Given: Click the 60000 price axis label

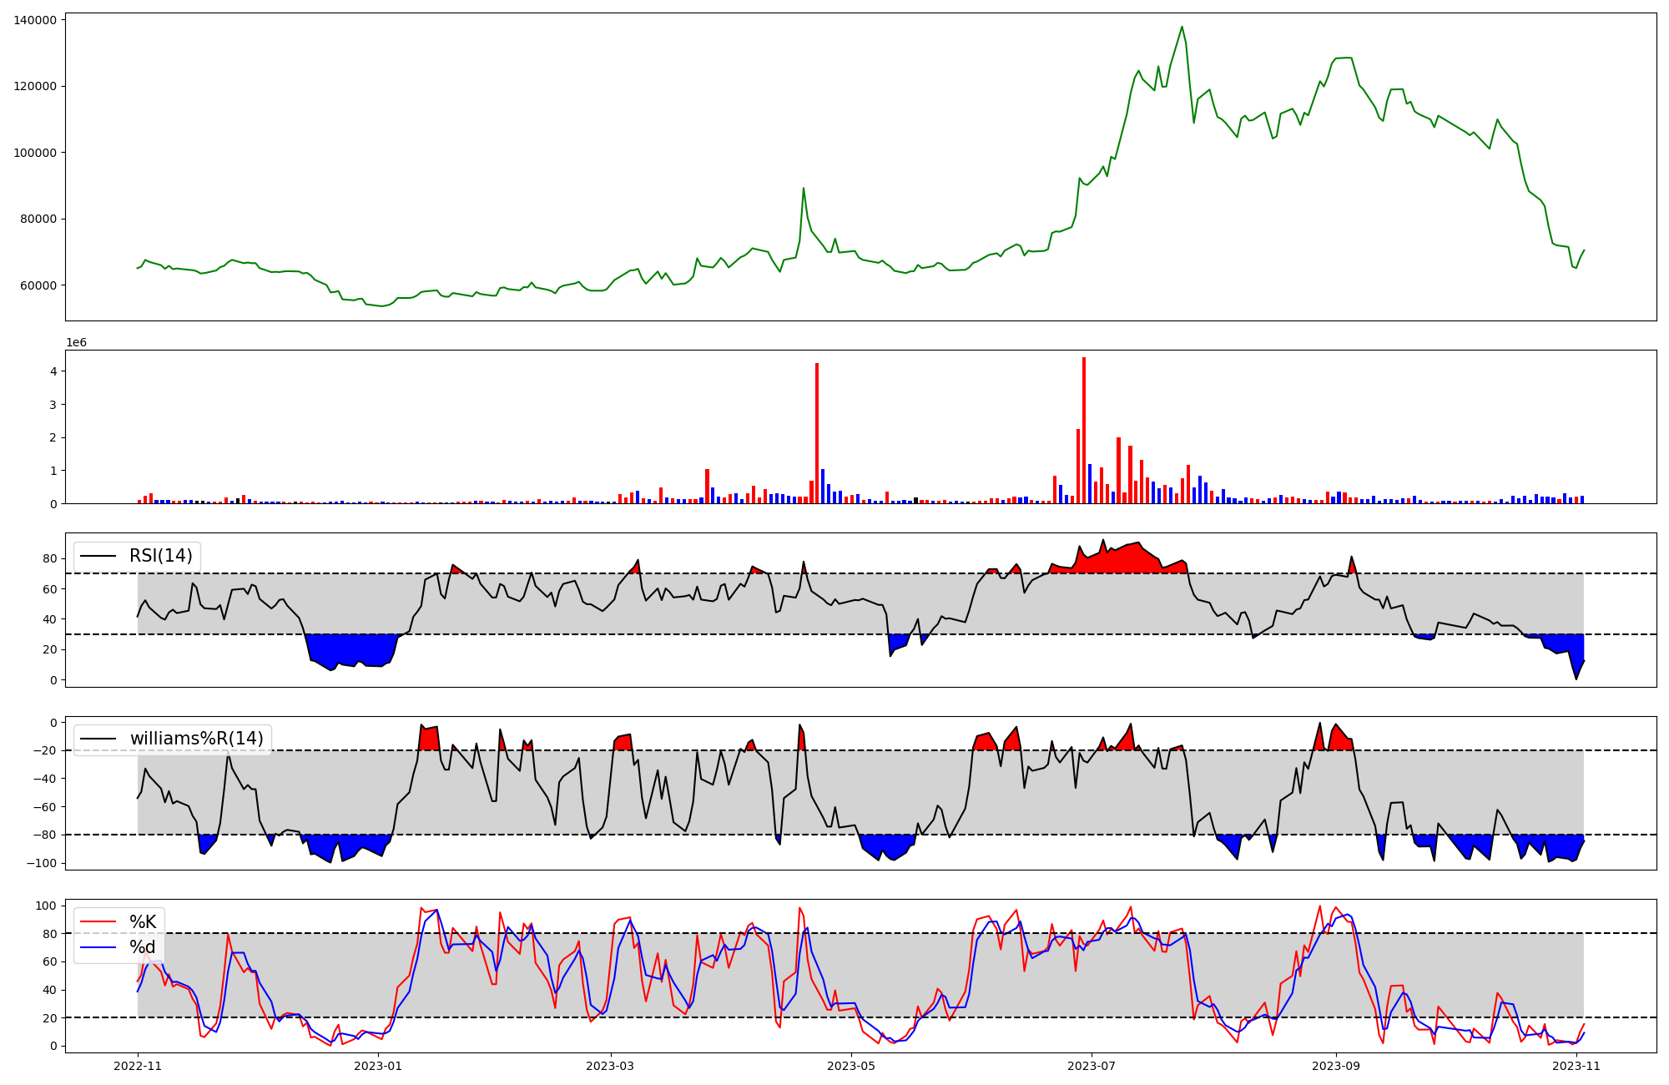Looking at the screenshot, I should pos(38,285).
